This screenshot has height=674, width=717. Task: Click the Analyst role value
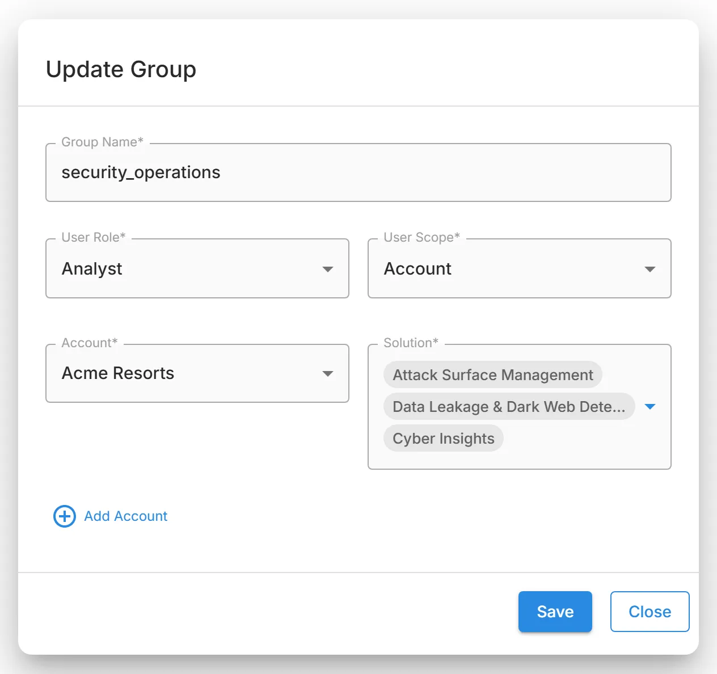92,269
